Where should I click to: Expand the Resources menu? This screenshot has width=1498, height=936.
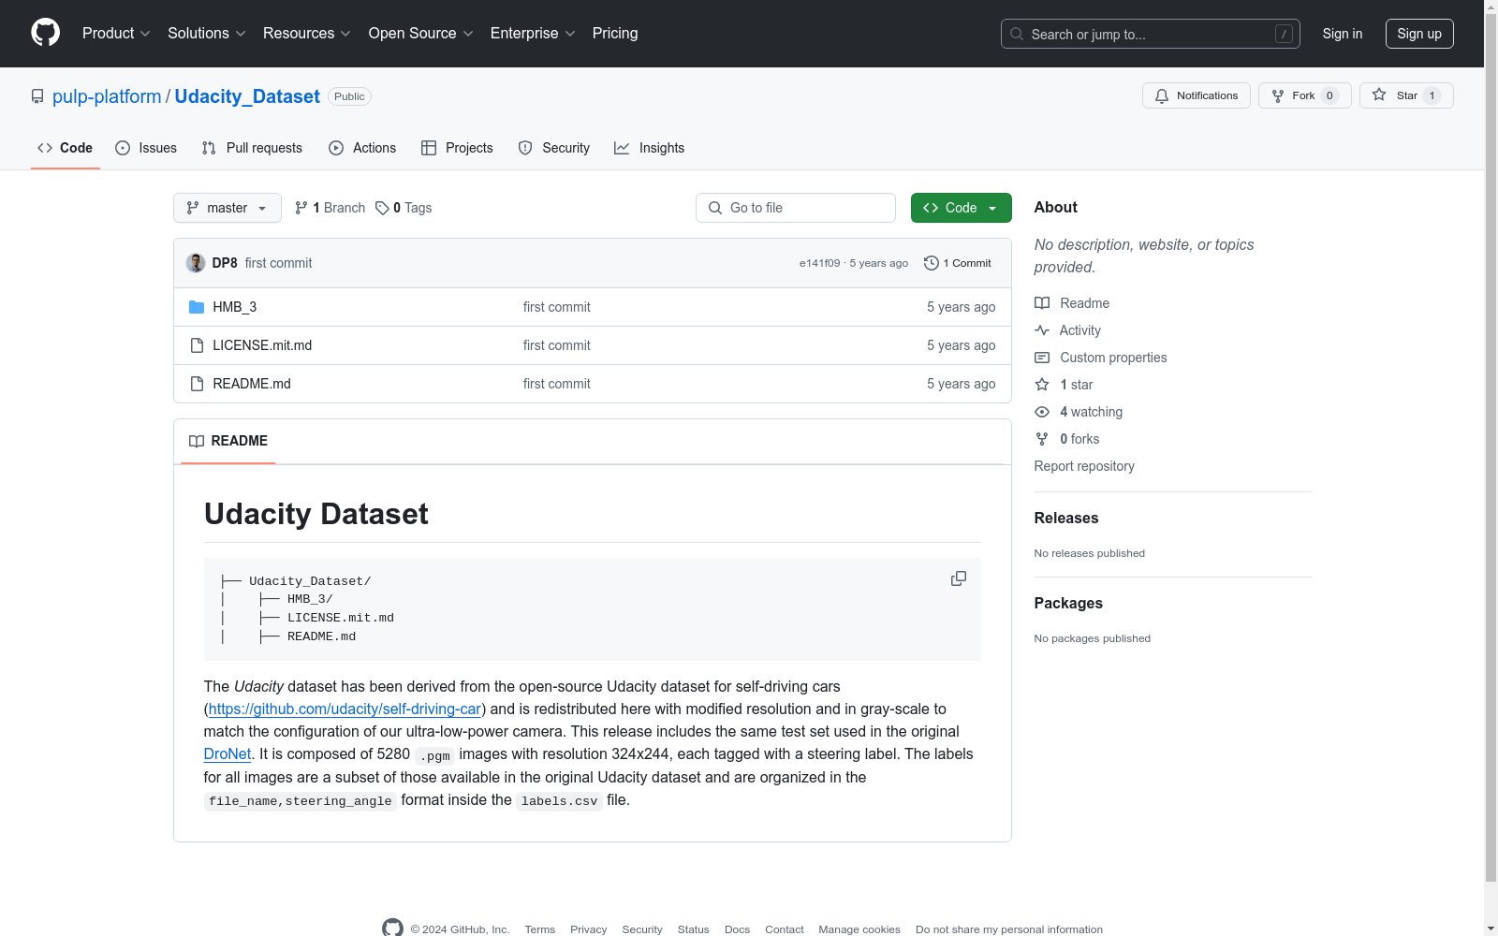[307, 34]
